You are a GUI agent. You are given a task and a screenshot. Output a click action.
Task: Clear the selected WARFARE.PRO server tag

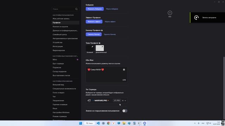[x=123, y=100]
